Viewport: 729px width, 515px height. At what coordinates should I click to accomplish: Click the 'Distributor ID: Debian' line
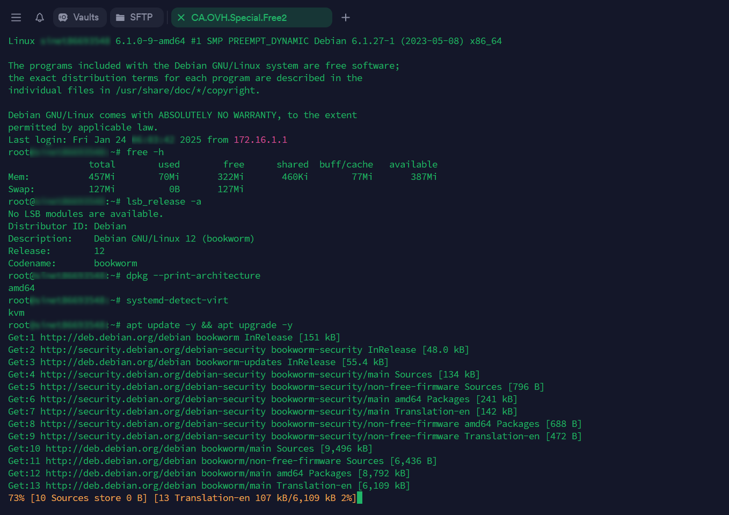coord(67,226)
